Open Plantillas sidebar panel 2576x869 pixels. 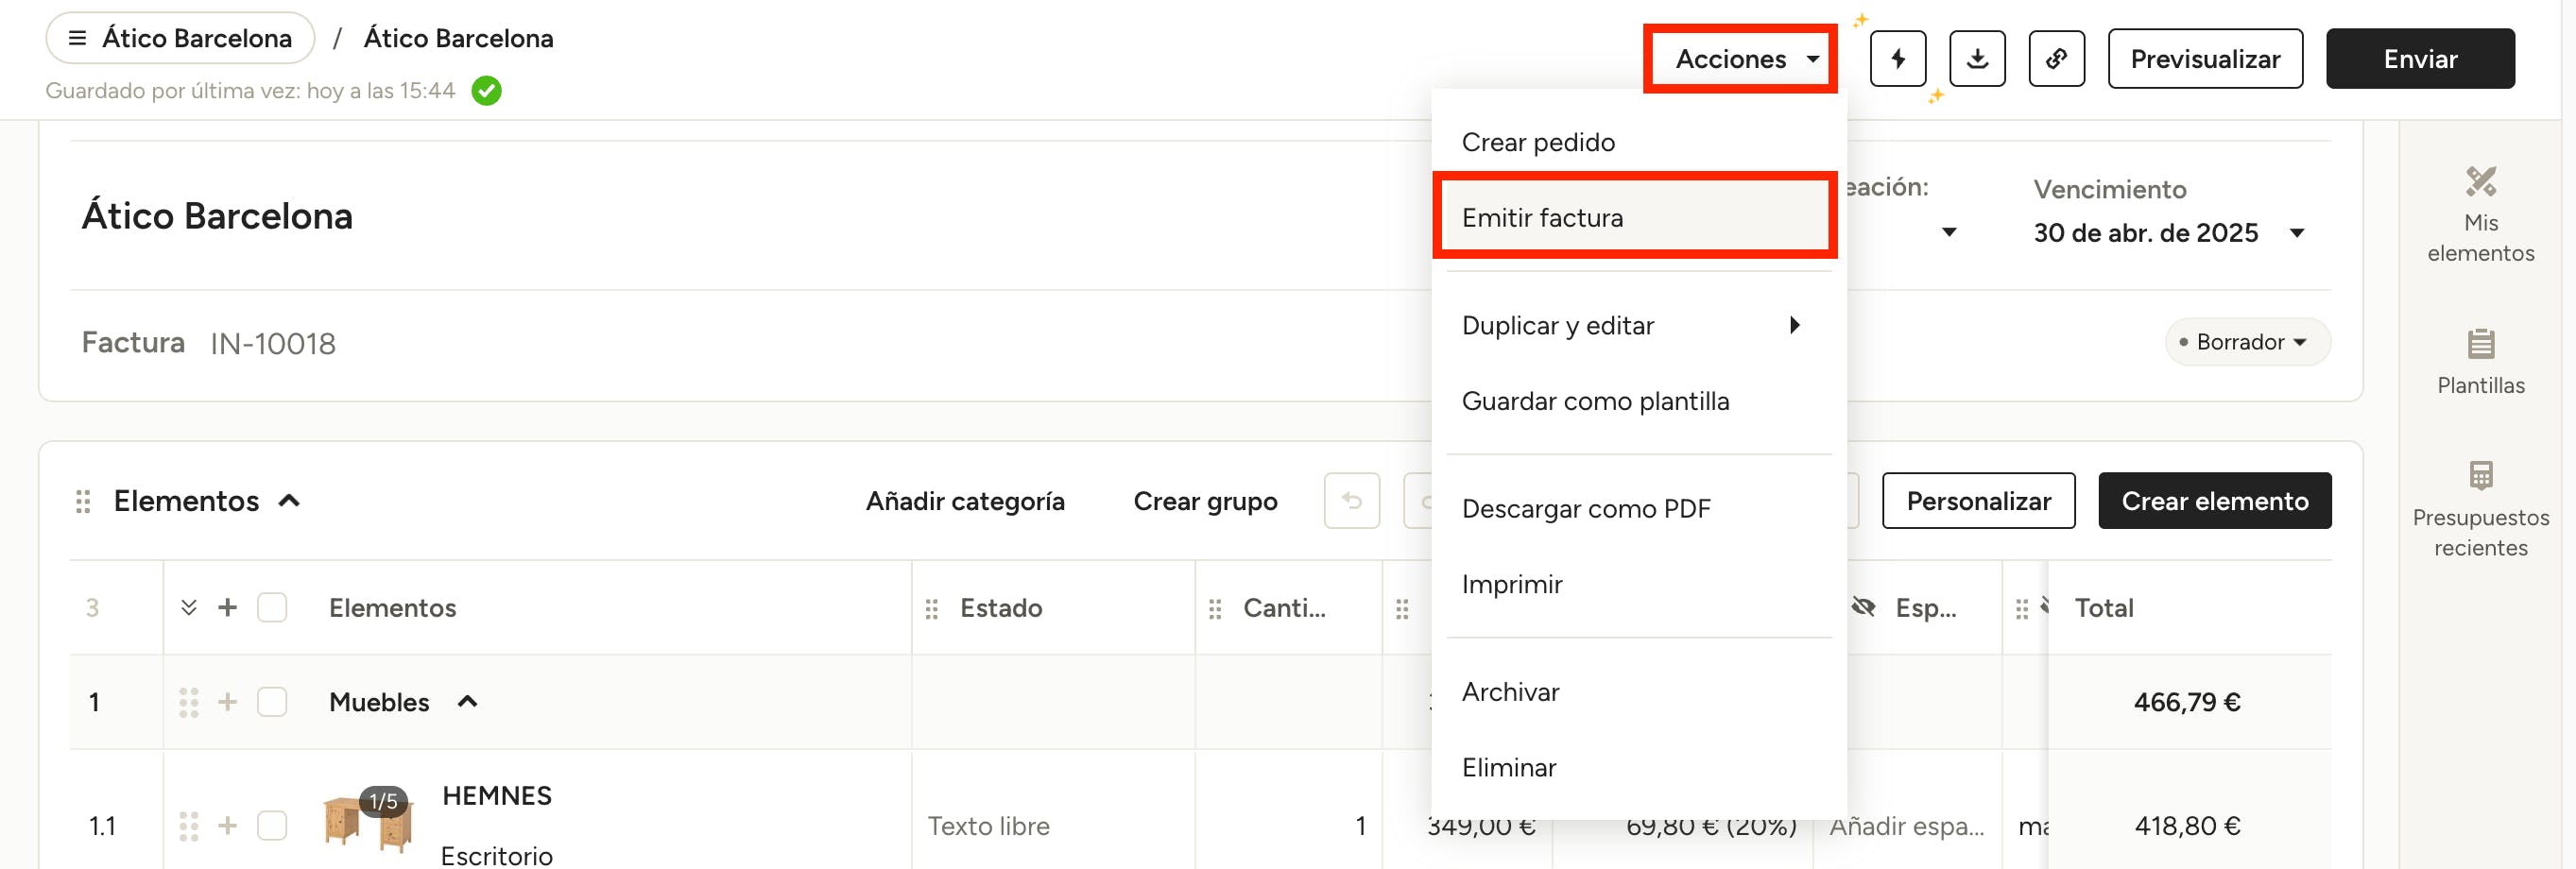2479,361
